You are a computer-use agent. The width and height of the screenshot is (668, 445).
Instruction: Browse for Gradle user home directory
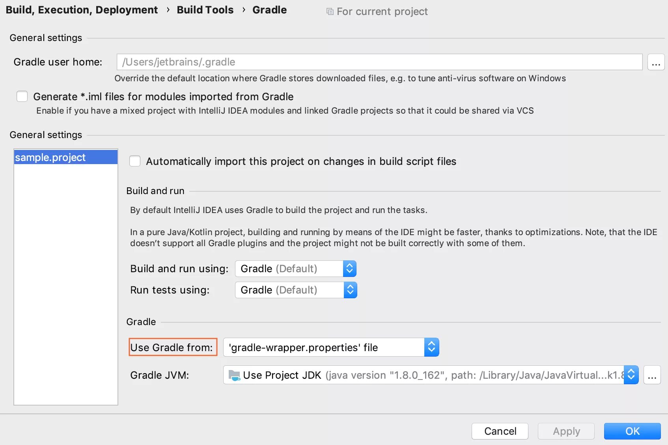[656, 62]
